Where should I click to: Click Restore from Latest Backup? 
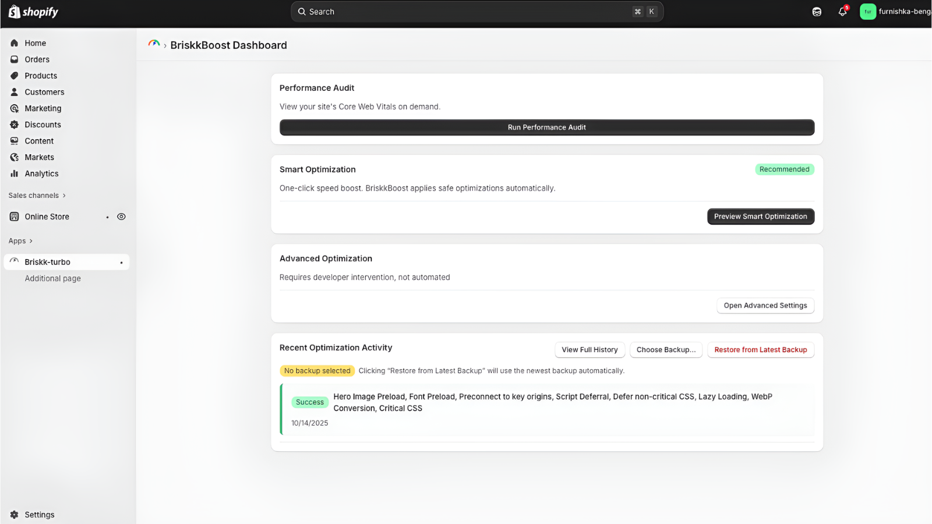(x=760, y=350)
